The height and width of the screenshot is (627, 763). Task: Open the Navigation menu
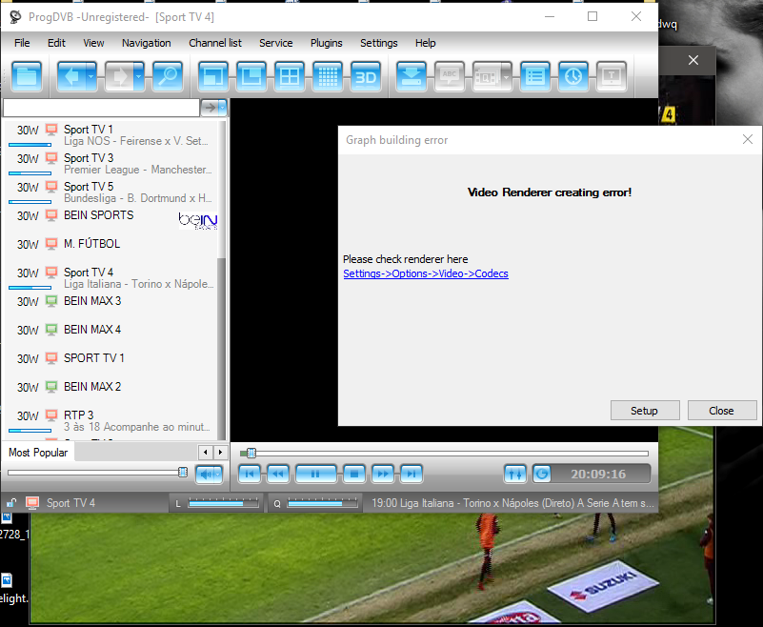(147, 43)
